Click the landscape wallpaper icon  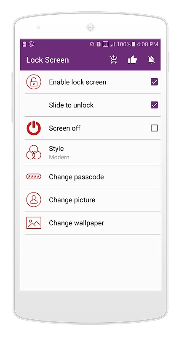(x=34, y=223)
